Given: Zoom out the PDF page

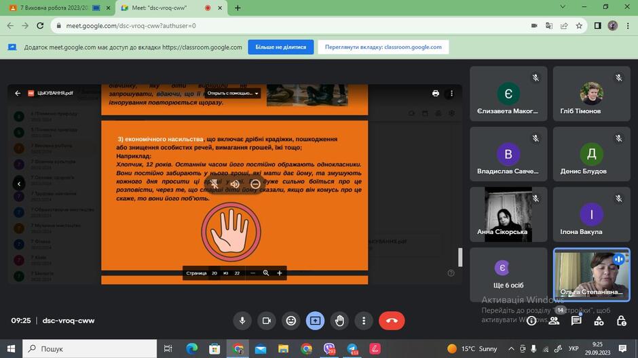Looking at the screenshot, I should click(x=252, y=273).
